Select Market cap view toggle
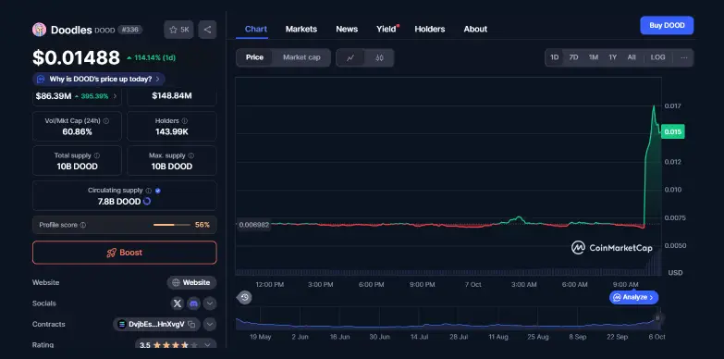724x359 pixels. point(301,57)
